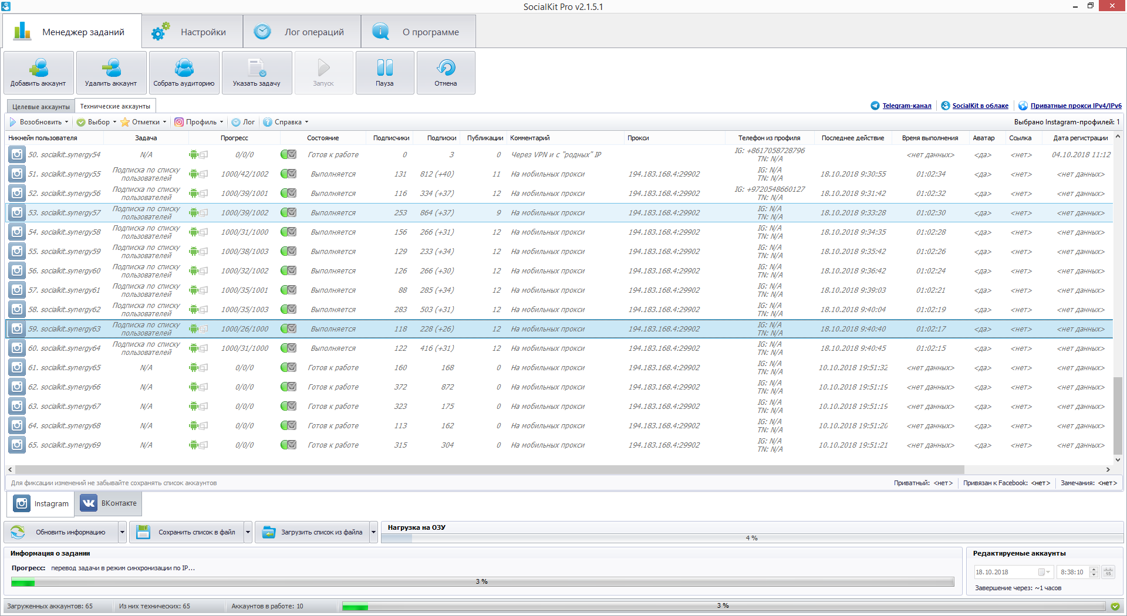Click the task Прогресс 3% bar
1127x616 pixels.
482,581
